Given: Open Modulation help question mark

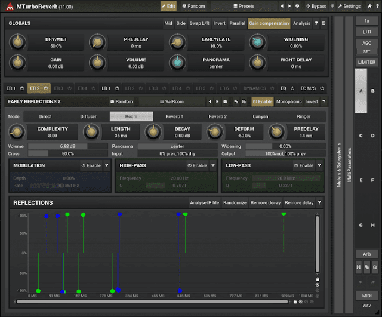Looking at the screenshot, I should tap(106, 165).
